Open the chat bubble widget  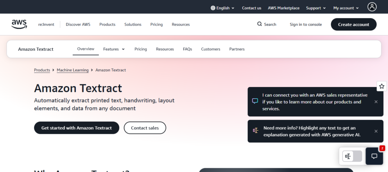point(374,156)
